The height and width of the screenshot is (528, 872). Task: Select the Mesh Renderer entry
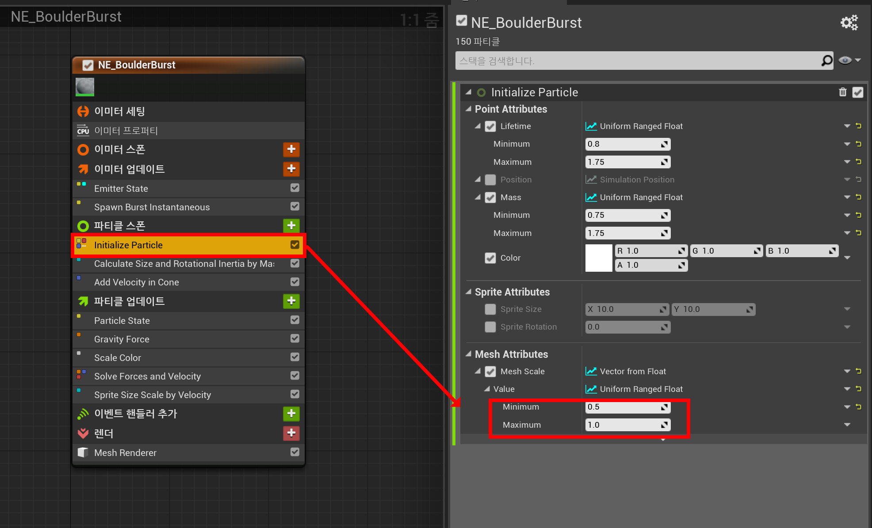coord(125,453)
